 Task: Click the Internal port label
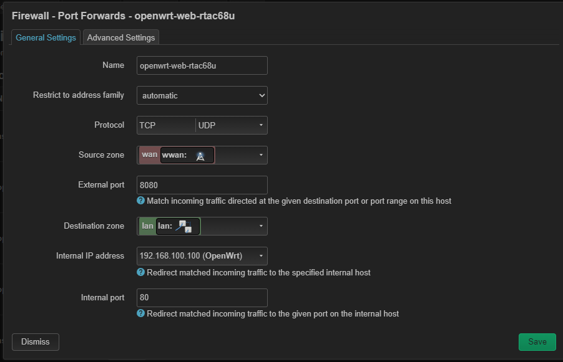click(103, 297)
